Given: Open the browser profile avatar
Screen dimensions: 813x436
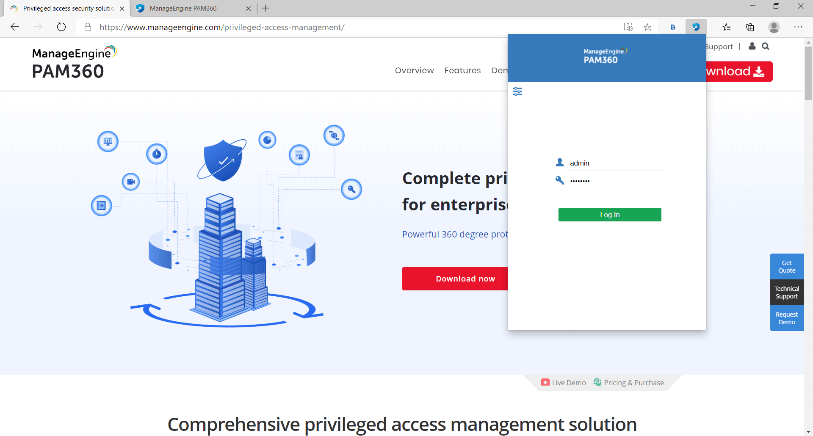Looking at the screenshot, I should tap(774, 27).
